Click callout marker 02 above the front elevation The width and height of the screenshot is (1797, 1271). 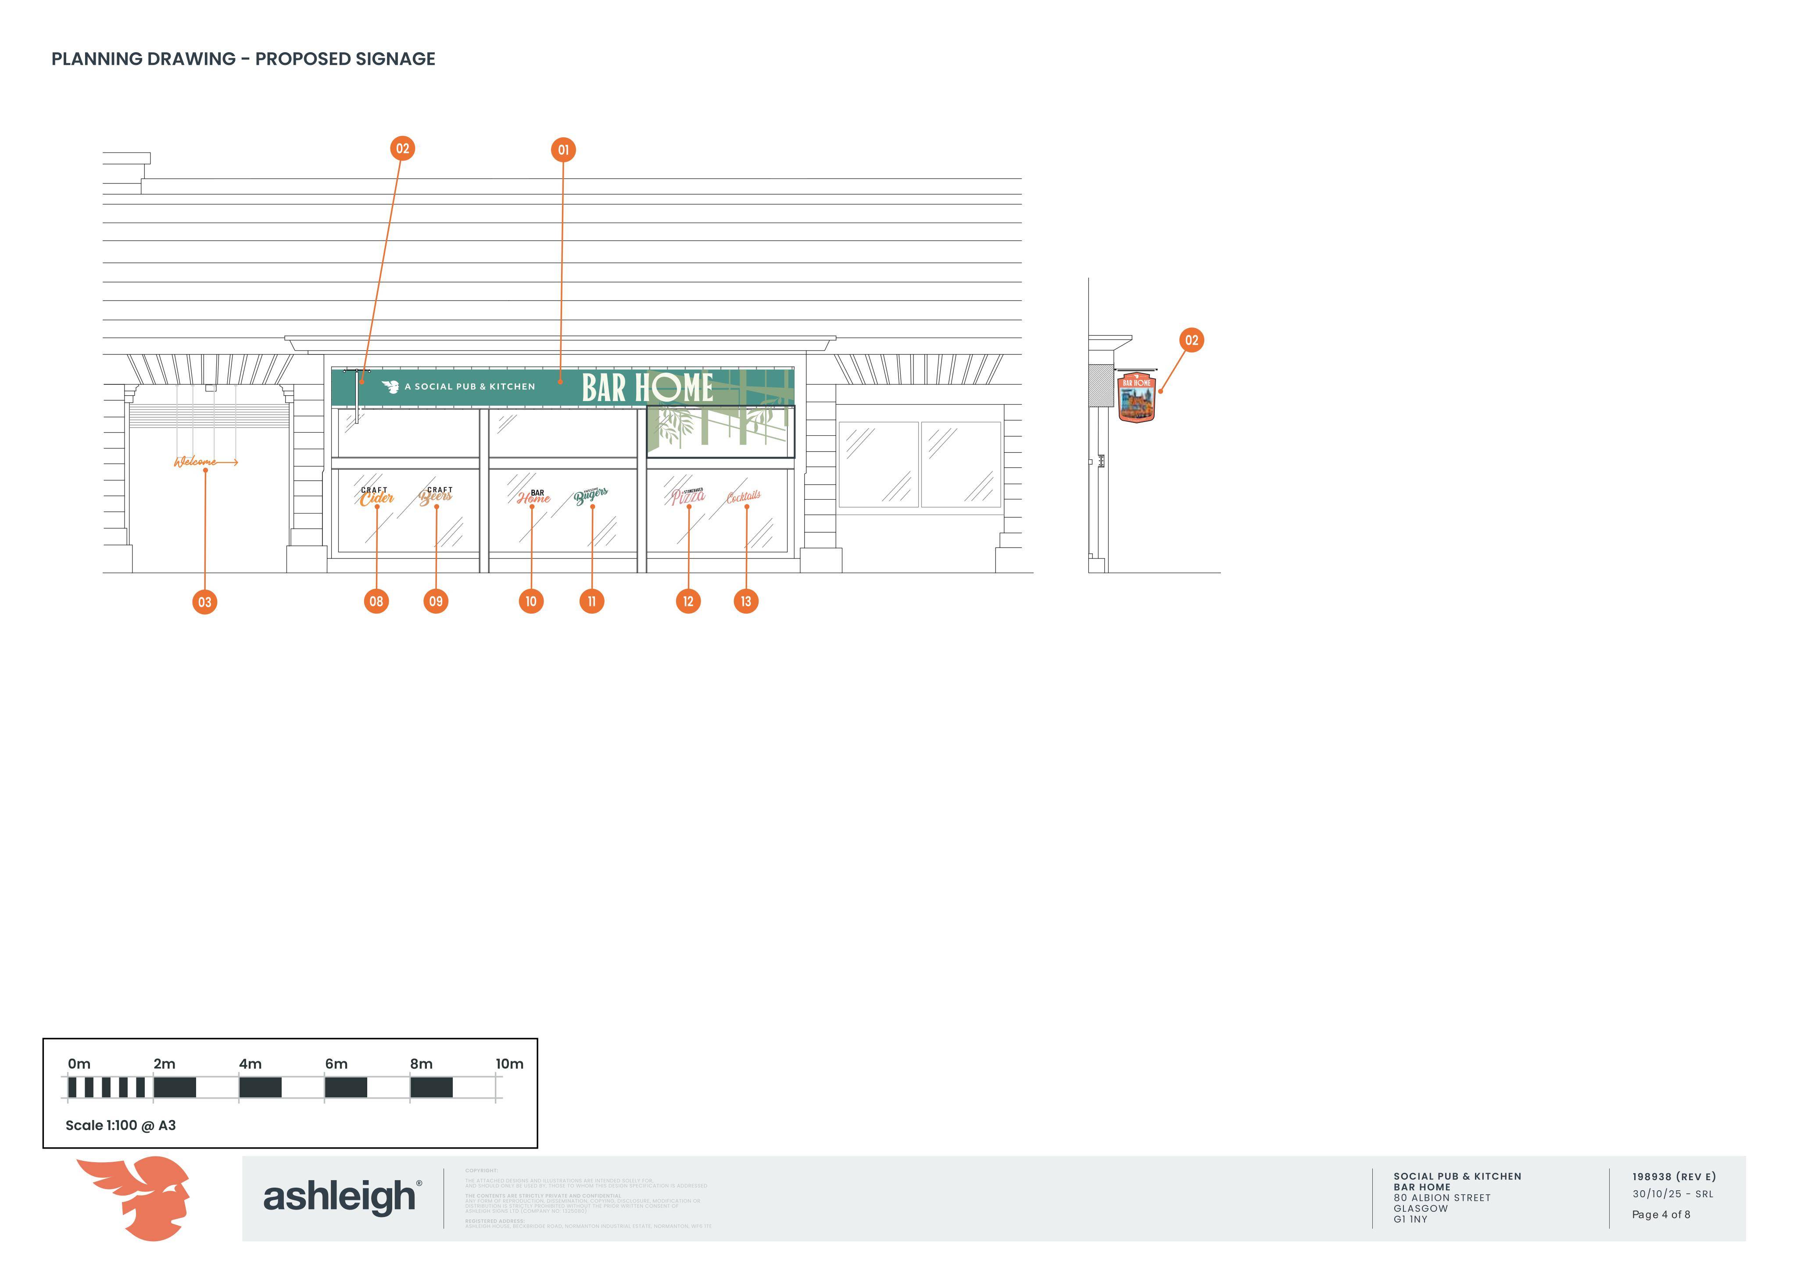[x=402, y=149]
